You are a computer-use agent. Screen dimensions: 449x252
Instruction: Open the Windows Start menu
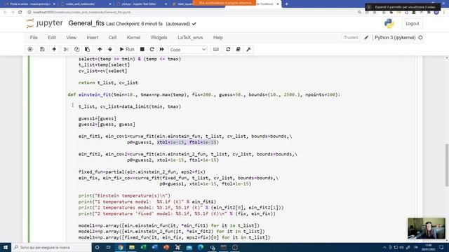pyautogui.click(x=6, y=247)
